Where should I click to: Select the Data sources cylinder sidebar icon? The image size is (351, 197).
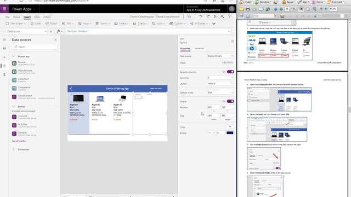pyautogui.click(x=4, y=66)
